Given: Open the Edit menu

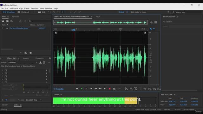Looking at the screenshot, I should coord(6,9).
